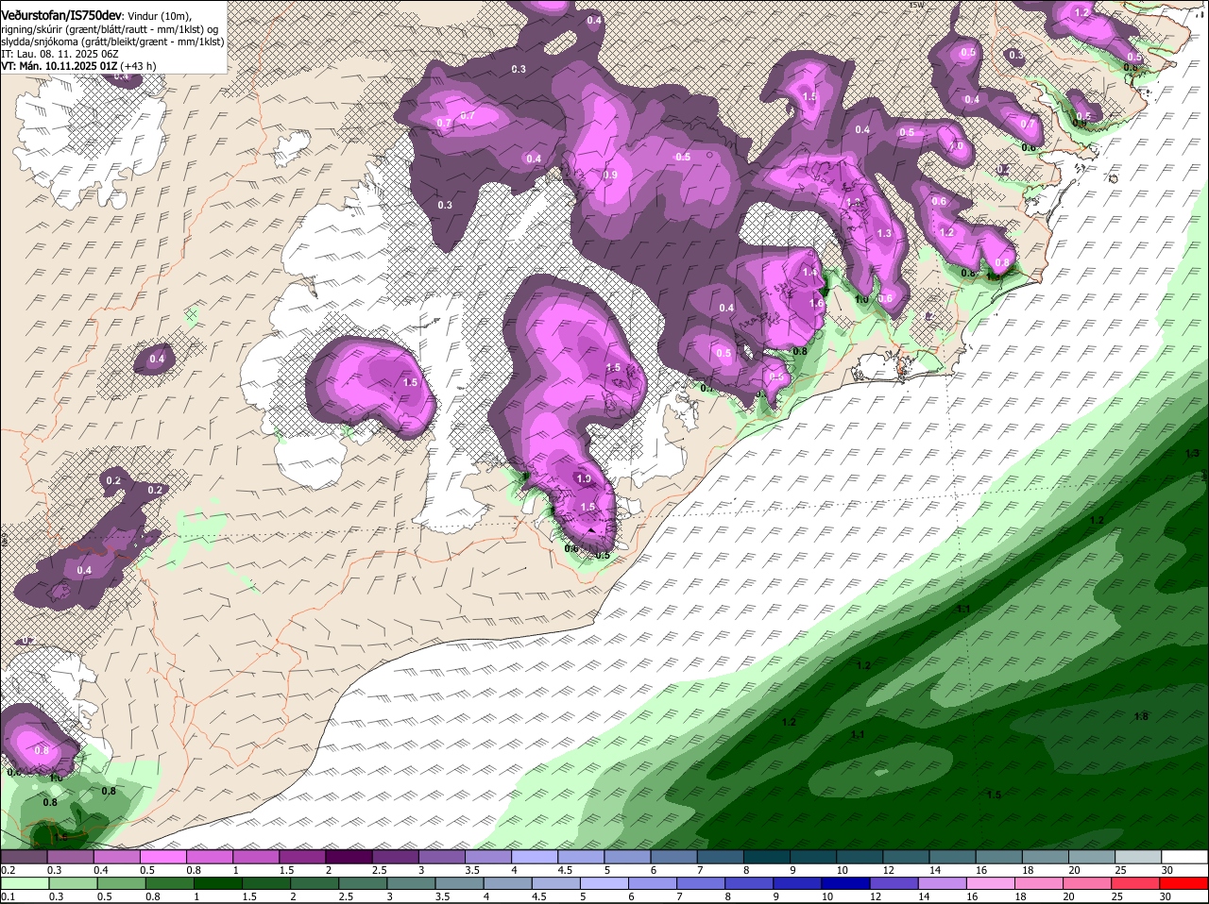Viewport: 1209px width, 904px height.
Task: Click the '0.1' label in bottom legend row
Action: 8,896
